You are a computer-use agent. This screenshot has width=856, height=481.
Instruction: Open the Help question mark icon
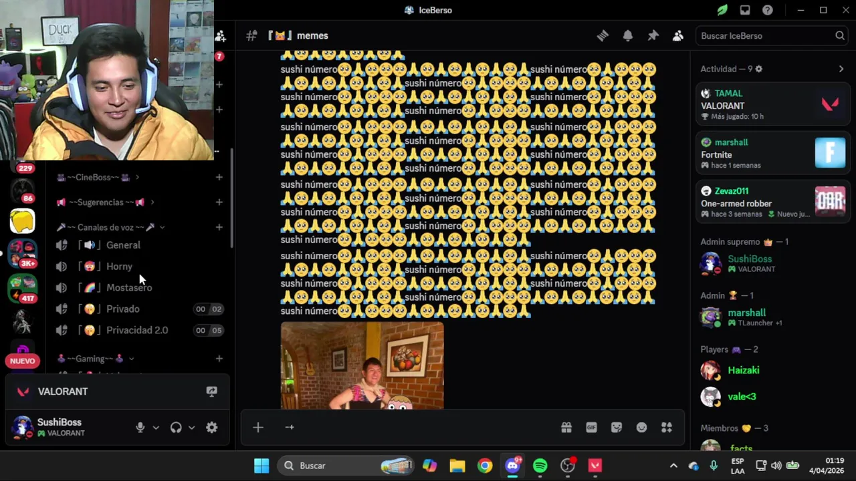click(x=768, y=10)
